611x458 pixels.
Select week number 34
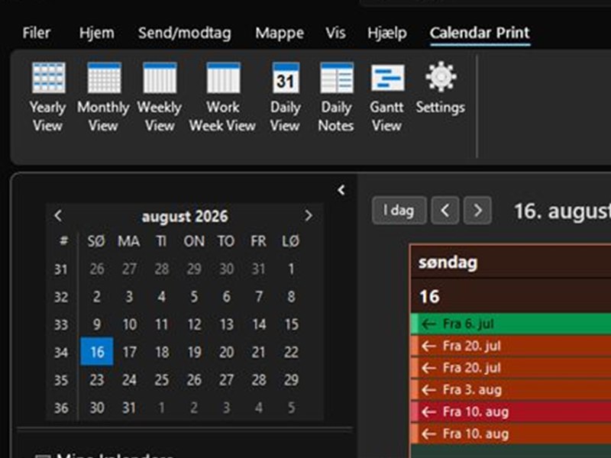coord(61,353)
